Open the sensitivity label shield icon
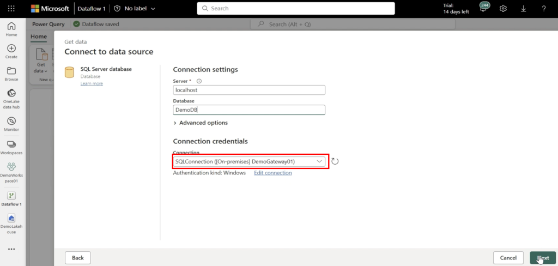558x266 pixels. pos(117,9)
